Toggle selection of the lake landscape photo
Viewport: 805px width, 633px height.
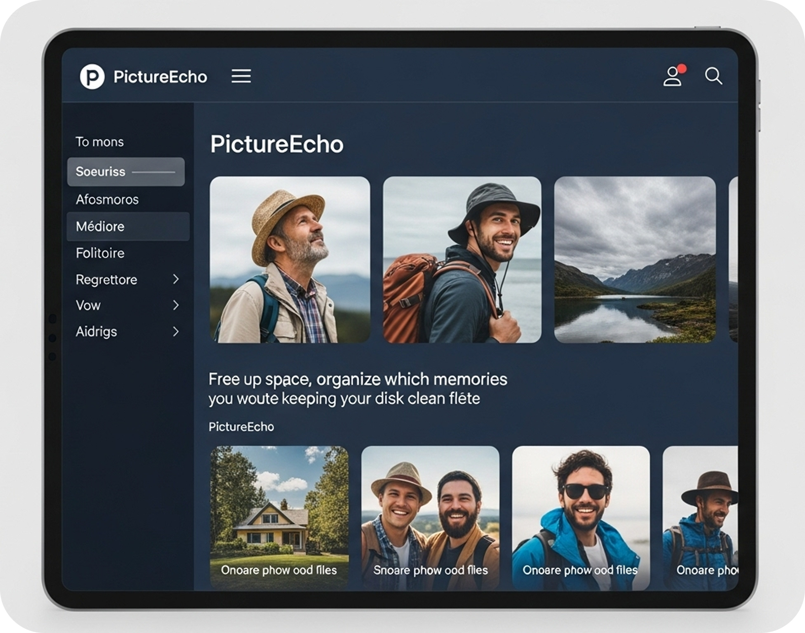click(x=636, y=260)
